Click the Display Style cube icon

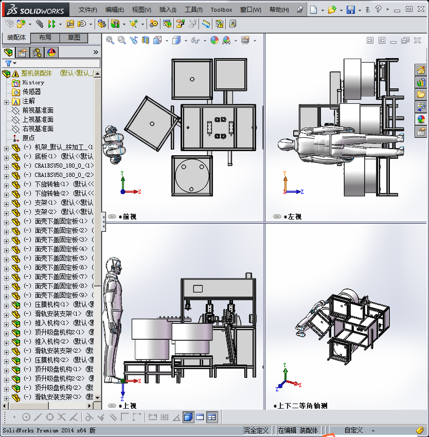click(176, 41)
